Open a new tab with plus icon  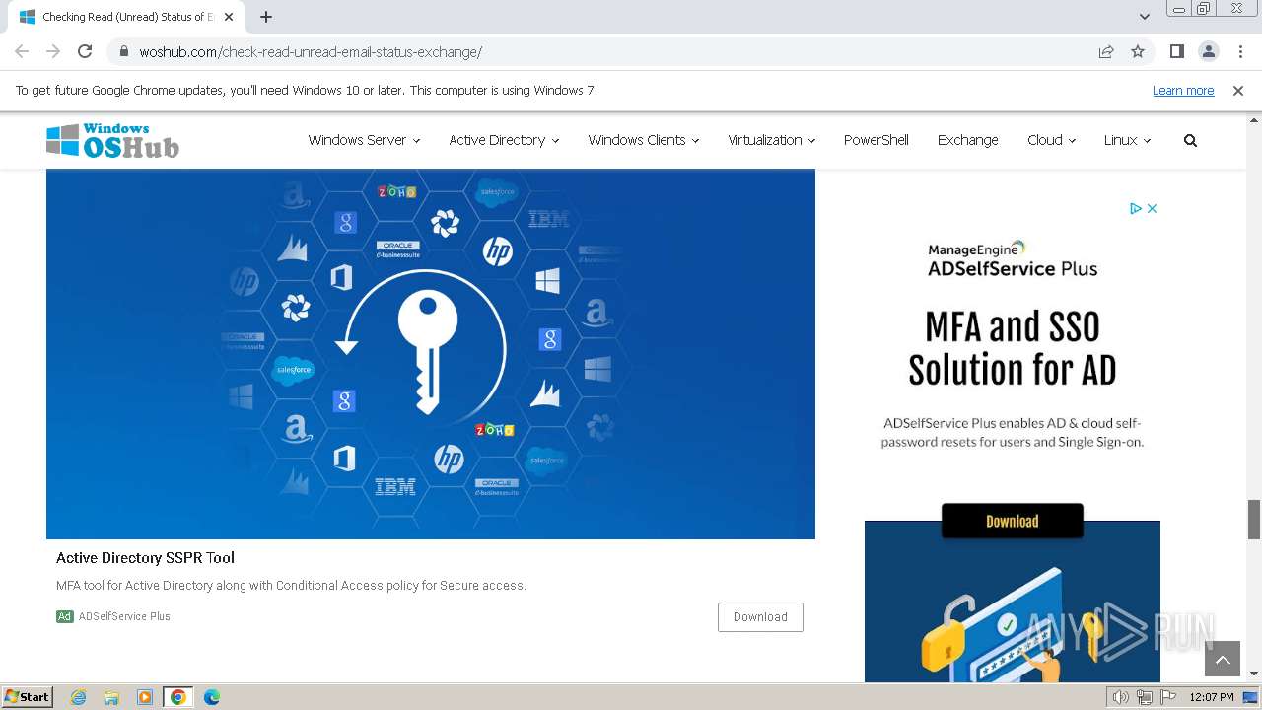[266, 17]
